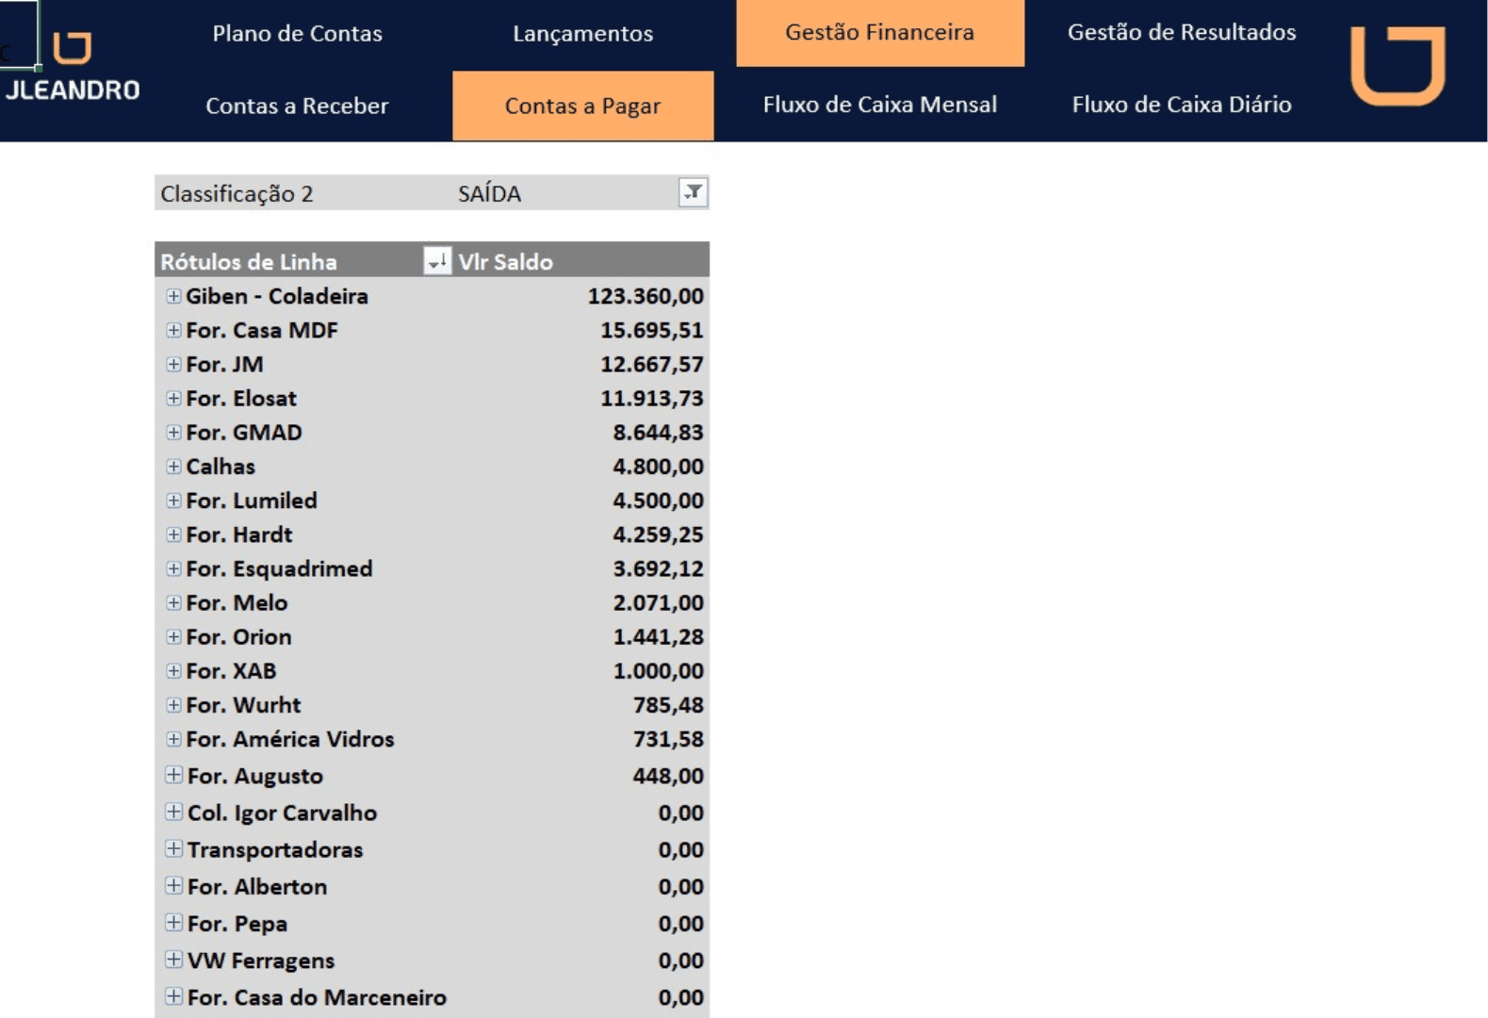This screenshot has height=1018, width=1488.
Task: Expand the For. XAB row
Action: point(173,671)
